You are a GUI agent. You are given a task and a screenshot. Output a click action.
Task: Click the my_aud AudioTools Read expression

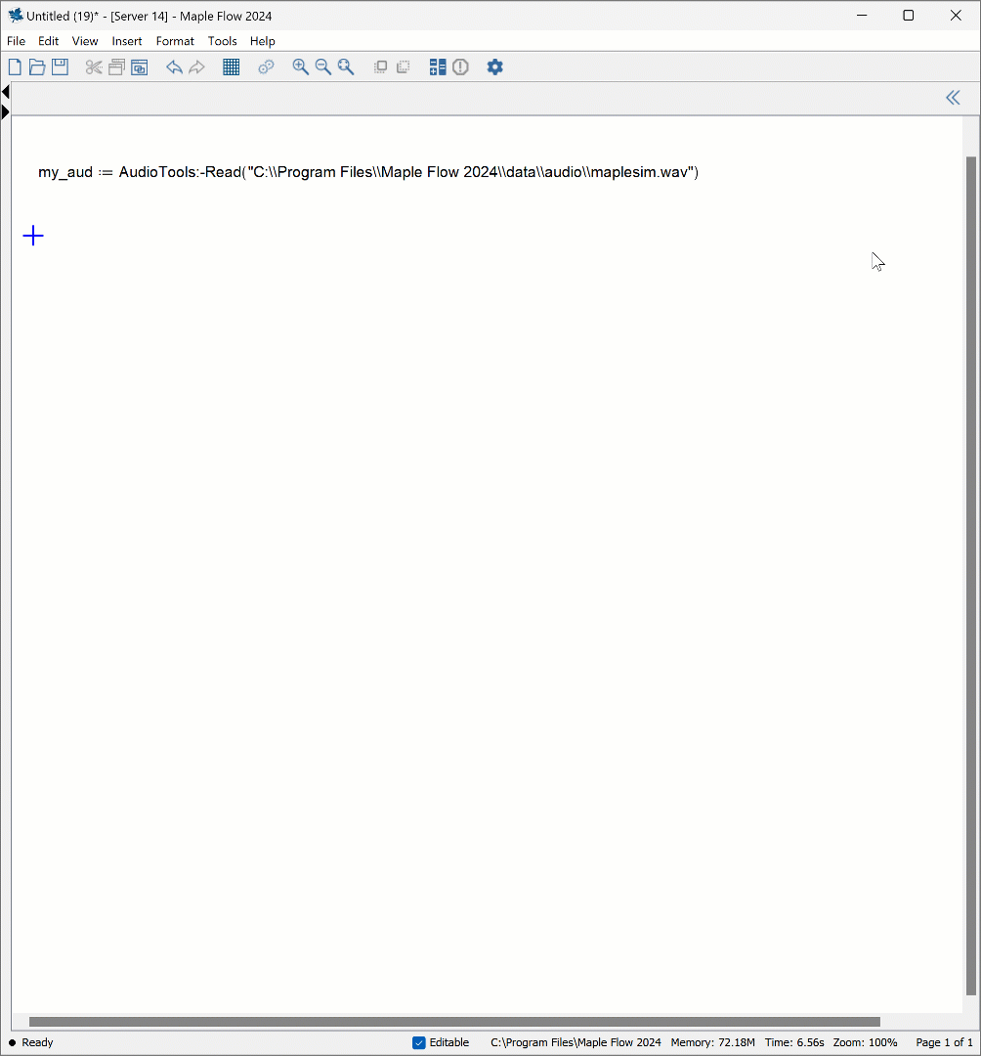coord(368,173)
